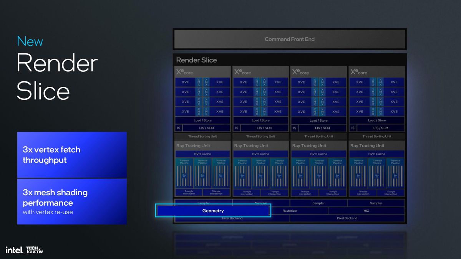Select the HiZ block

(366, 211)
